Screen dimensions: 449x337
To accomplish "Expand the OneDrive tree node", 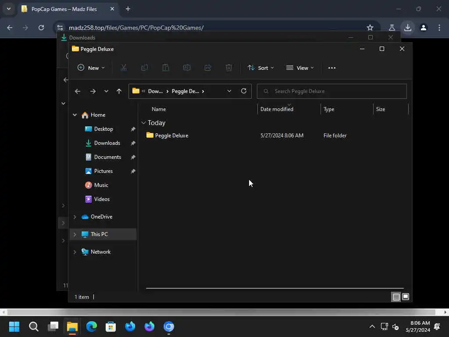I will tap(75, 217).
